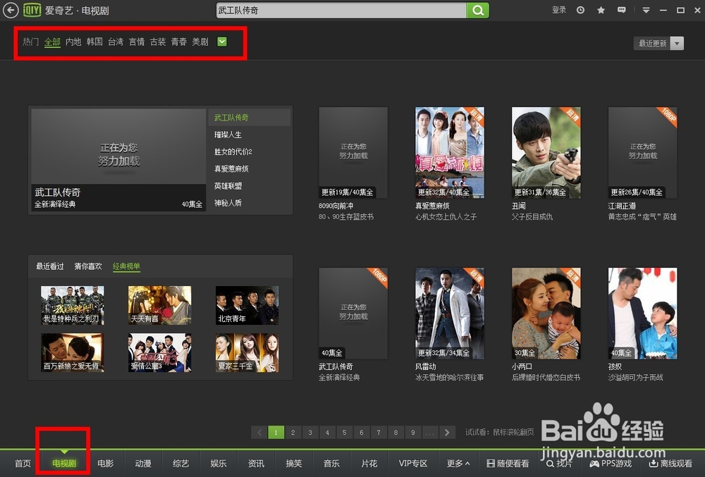Open 电影 in bottom navigation
The image size is (705, 477).
tap(106, 463)
